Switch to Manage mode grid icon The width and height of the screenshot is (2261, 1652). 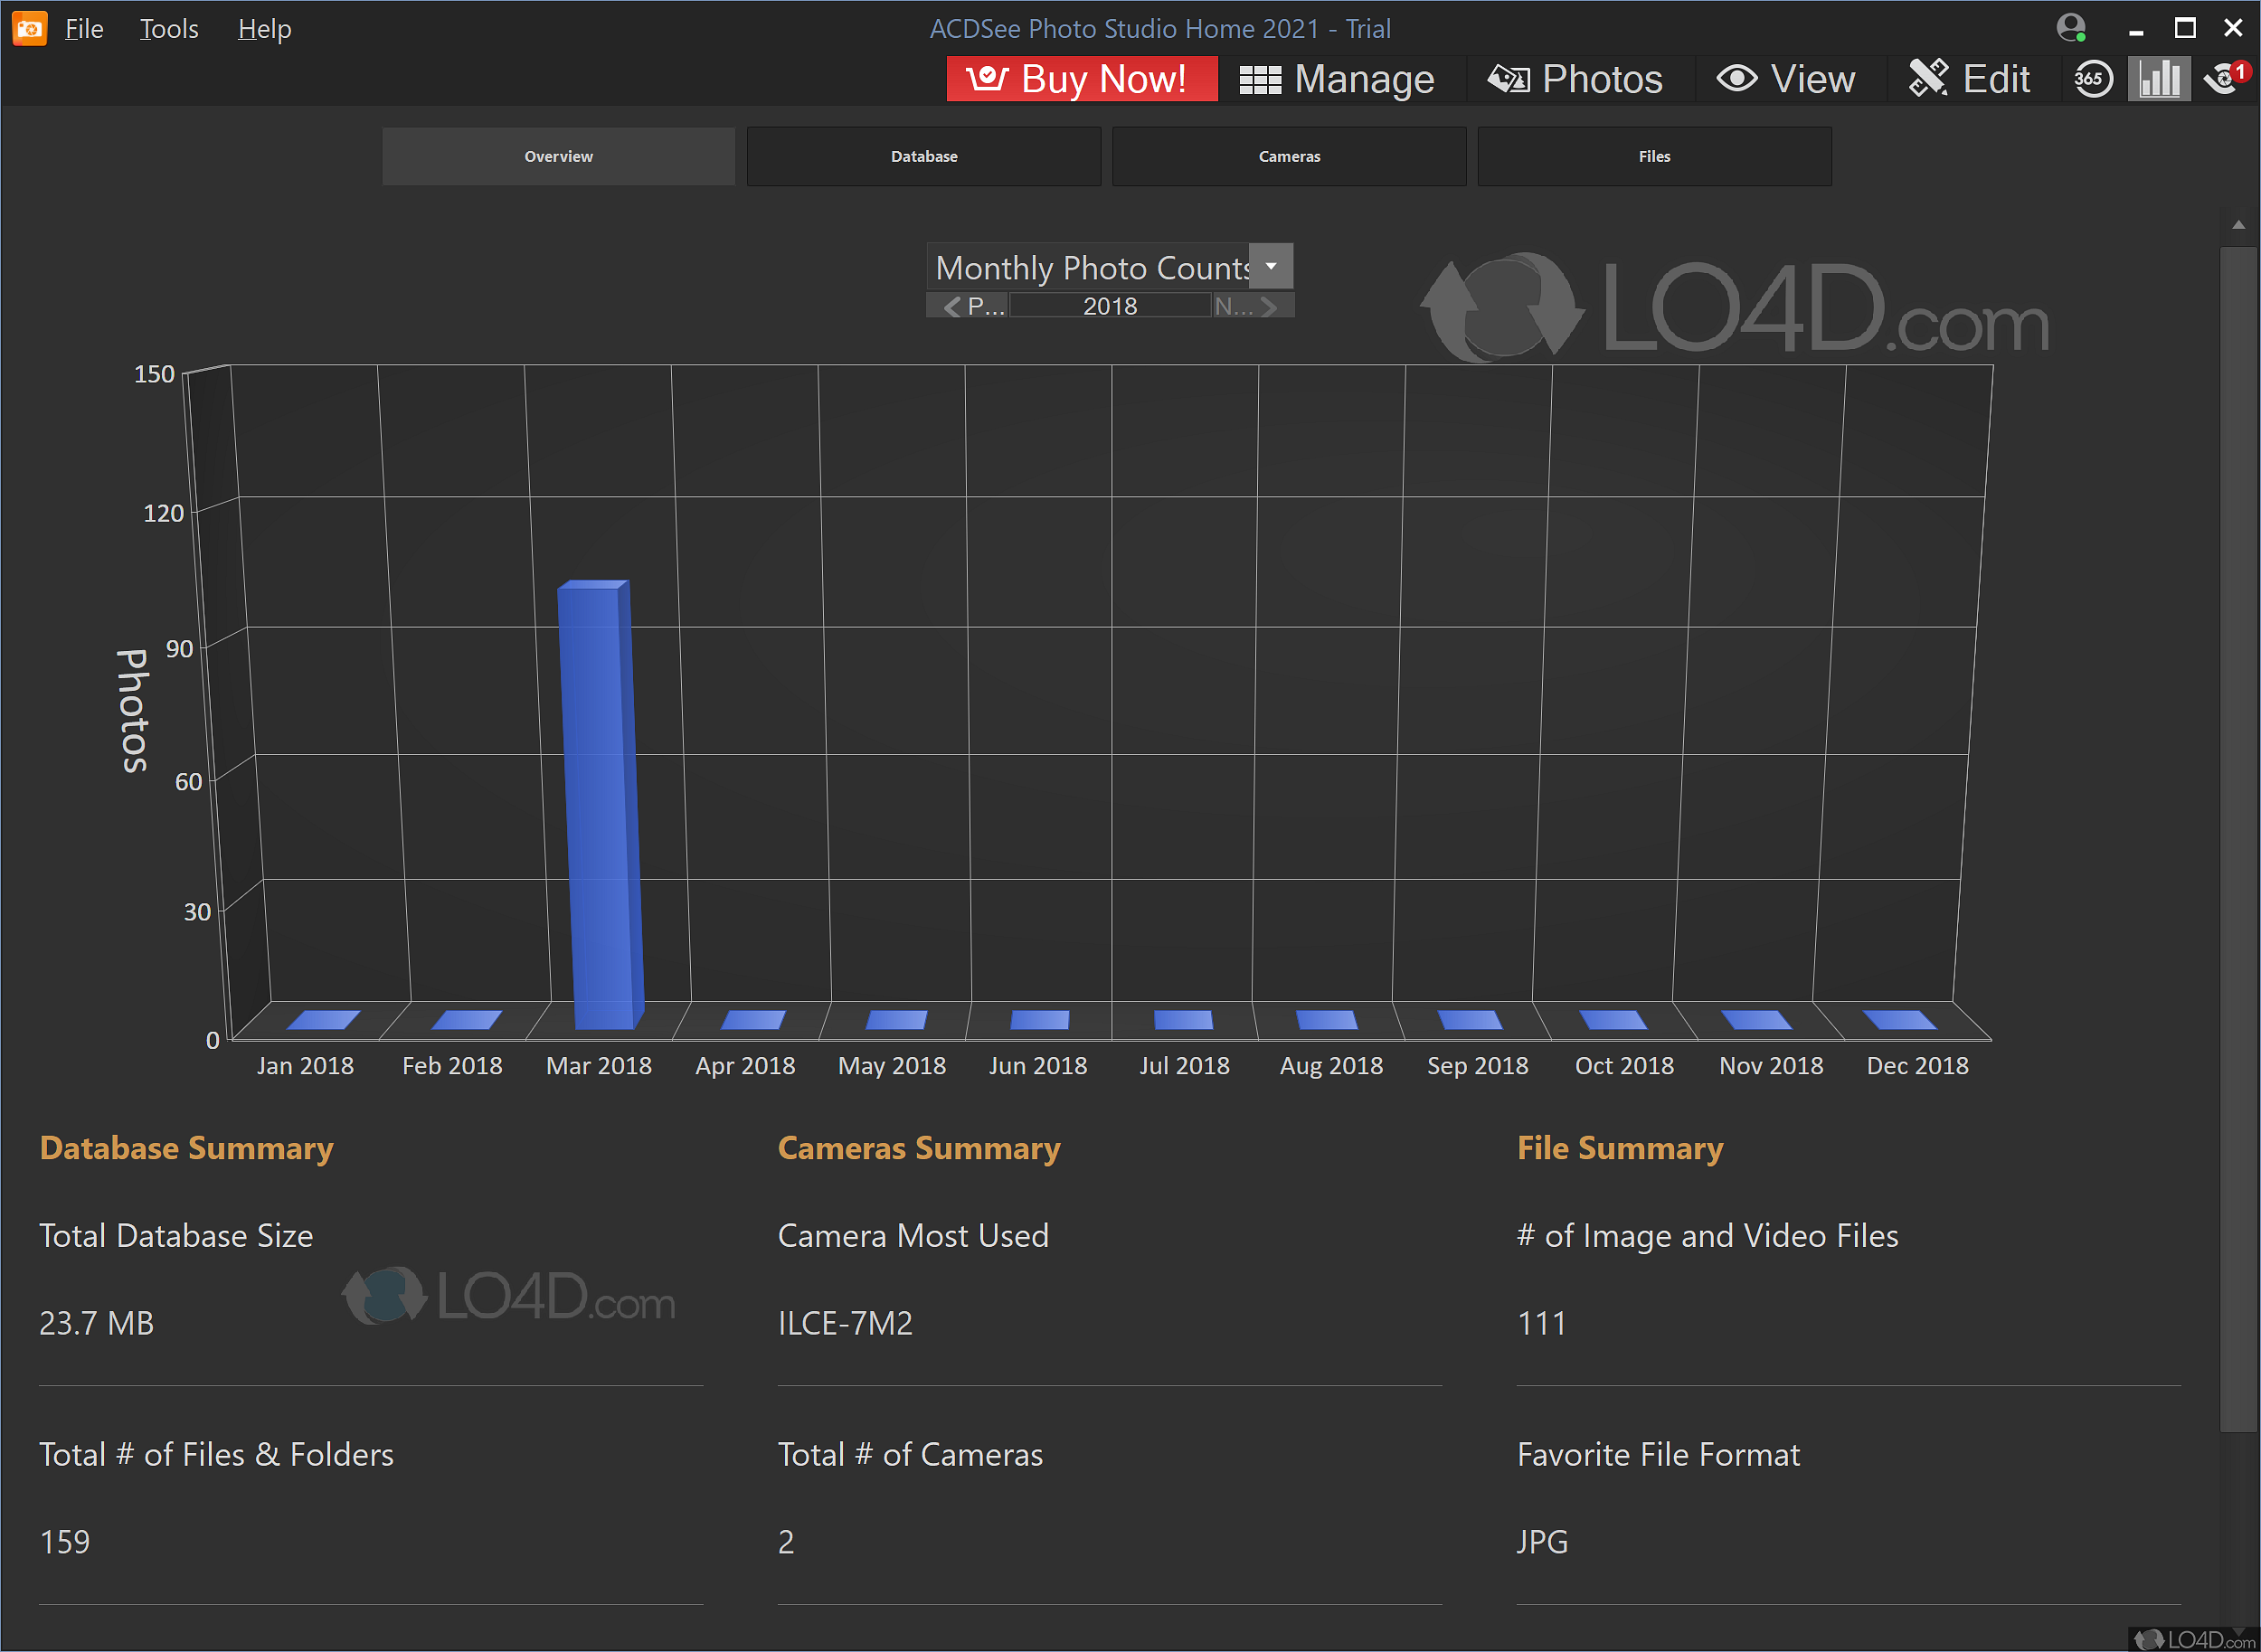click(x=1337, y=79)
